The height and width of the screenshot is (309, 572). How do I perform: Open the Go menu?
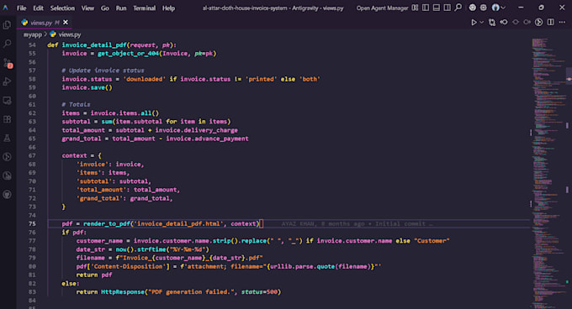104,8
